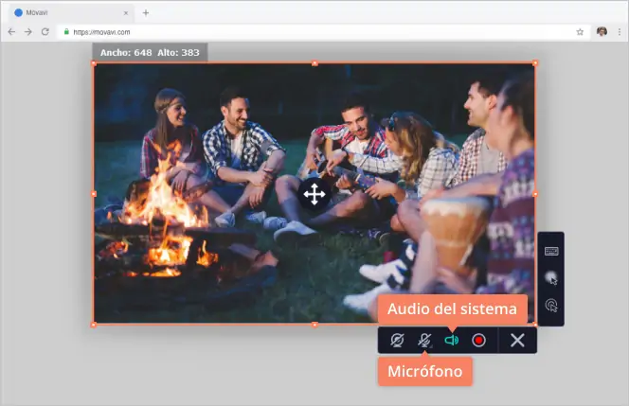Click the top-middle capture frame handle
629x406 pixels.
[x=314, y=62]
